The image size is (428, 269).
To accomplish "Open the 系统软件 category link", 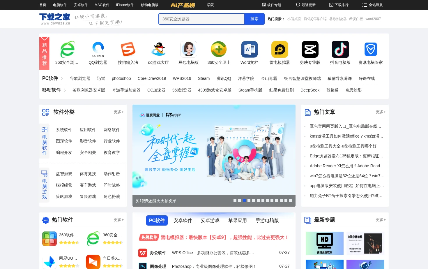I will click(64, 130).
